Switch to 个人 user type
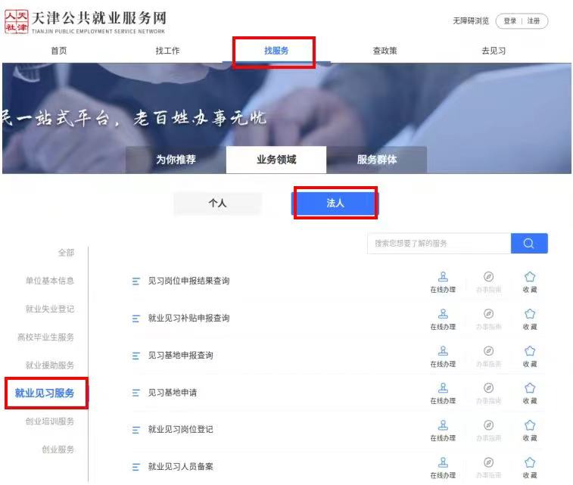This screenshot has width=573, height=485. pyautogui.click(x=217, y=203)
